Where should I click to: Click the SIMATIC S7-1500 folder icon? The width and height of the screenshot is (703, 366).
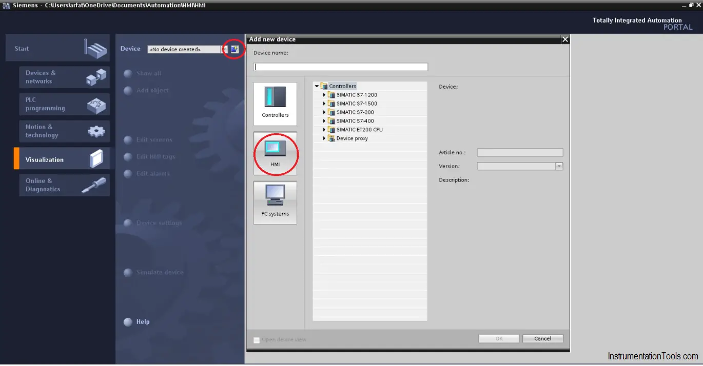coord(331,104)
